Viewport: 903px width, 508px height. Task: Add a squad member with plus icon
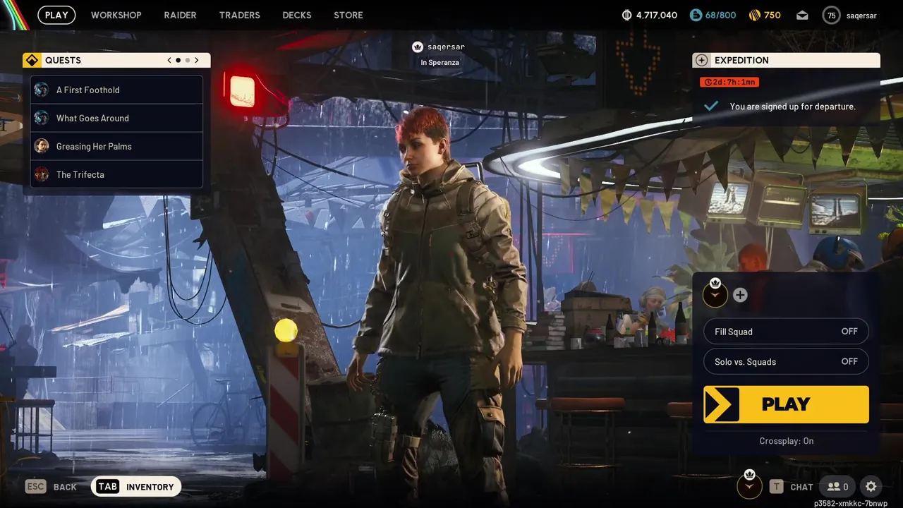pyautogui.click(x=740, y=295)
